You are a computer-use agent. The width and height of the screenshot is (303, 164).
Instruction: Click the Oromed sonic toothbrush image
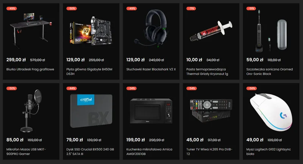271,31
